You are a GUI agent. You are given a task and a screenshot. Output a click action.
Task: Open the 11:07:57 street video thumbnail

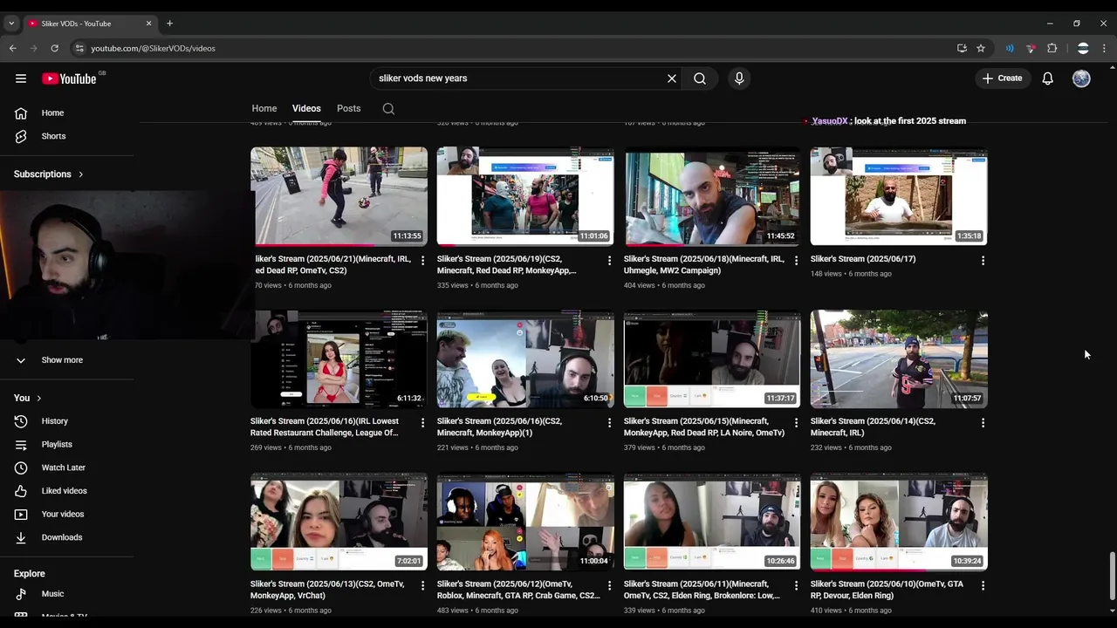[899, 359]
